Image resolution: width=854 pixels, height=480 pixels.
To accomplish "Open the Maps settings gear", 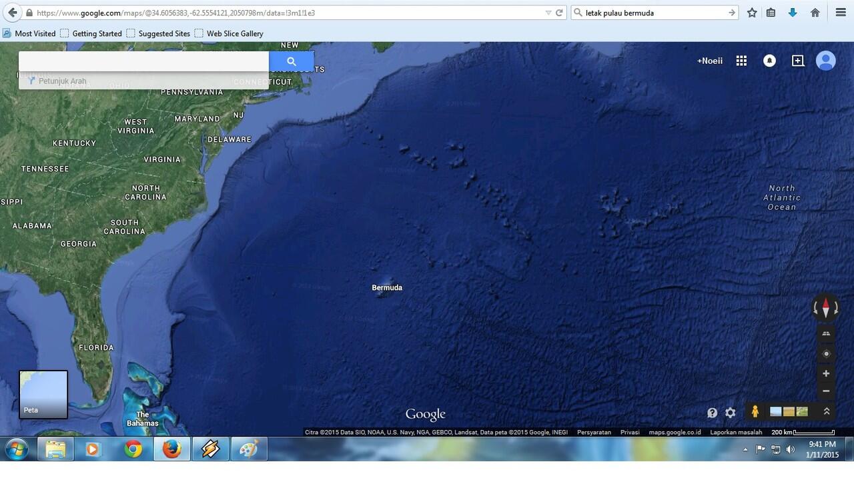I will (731, 413).
